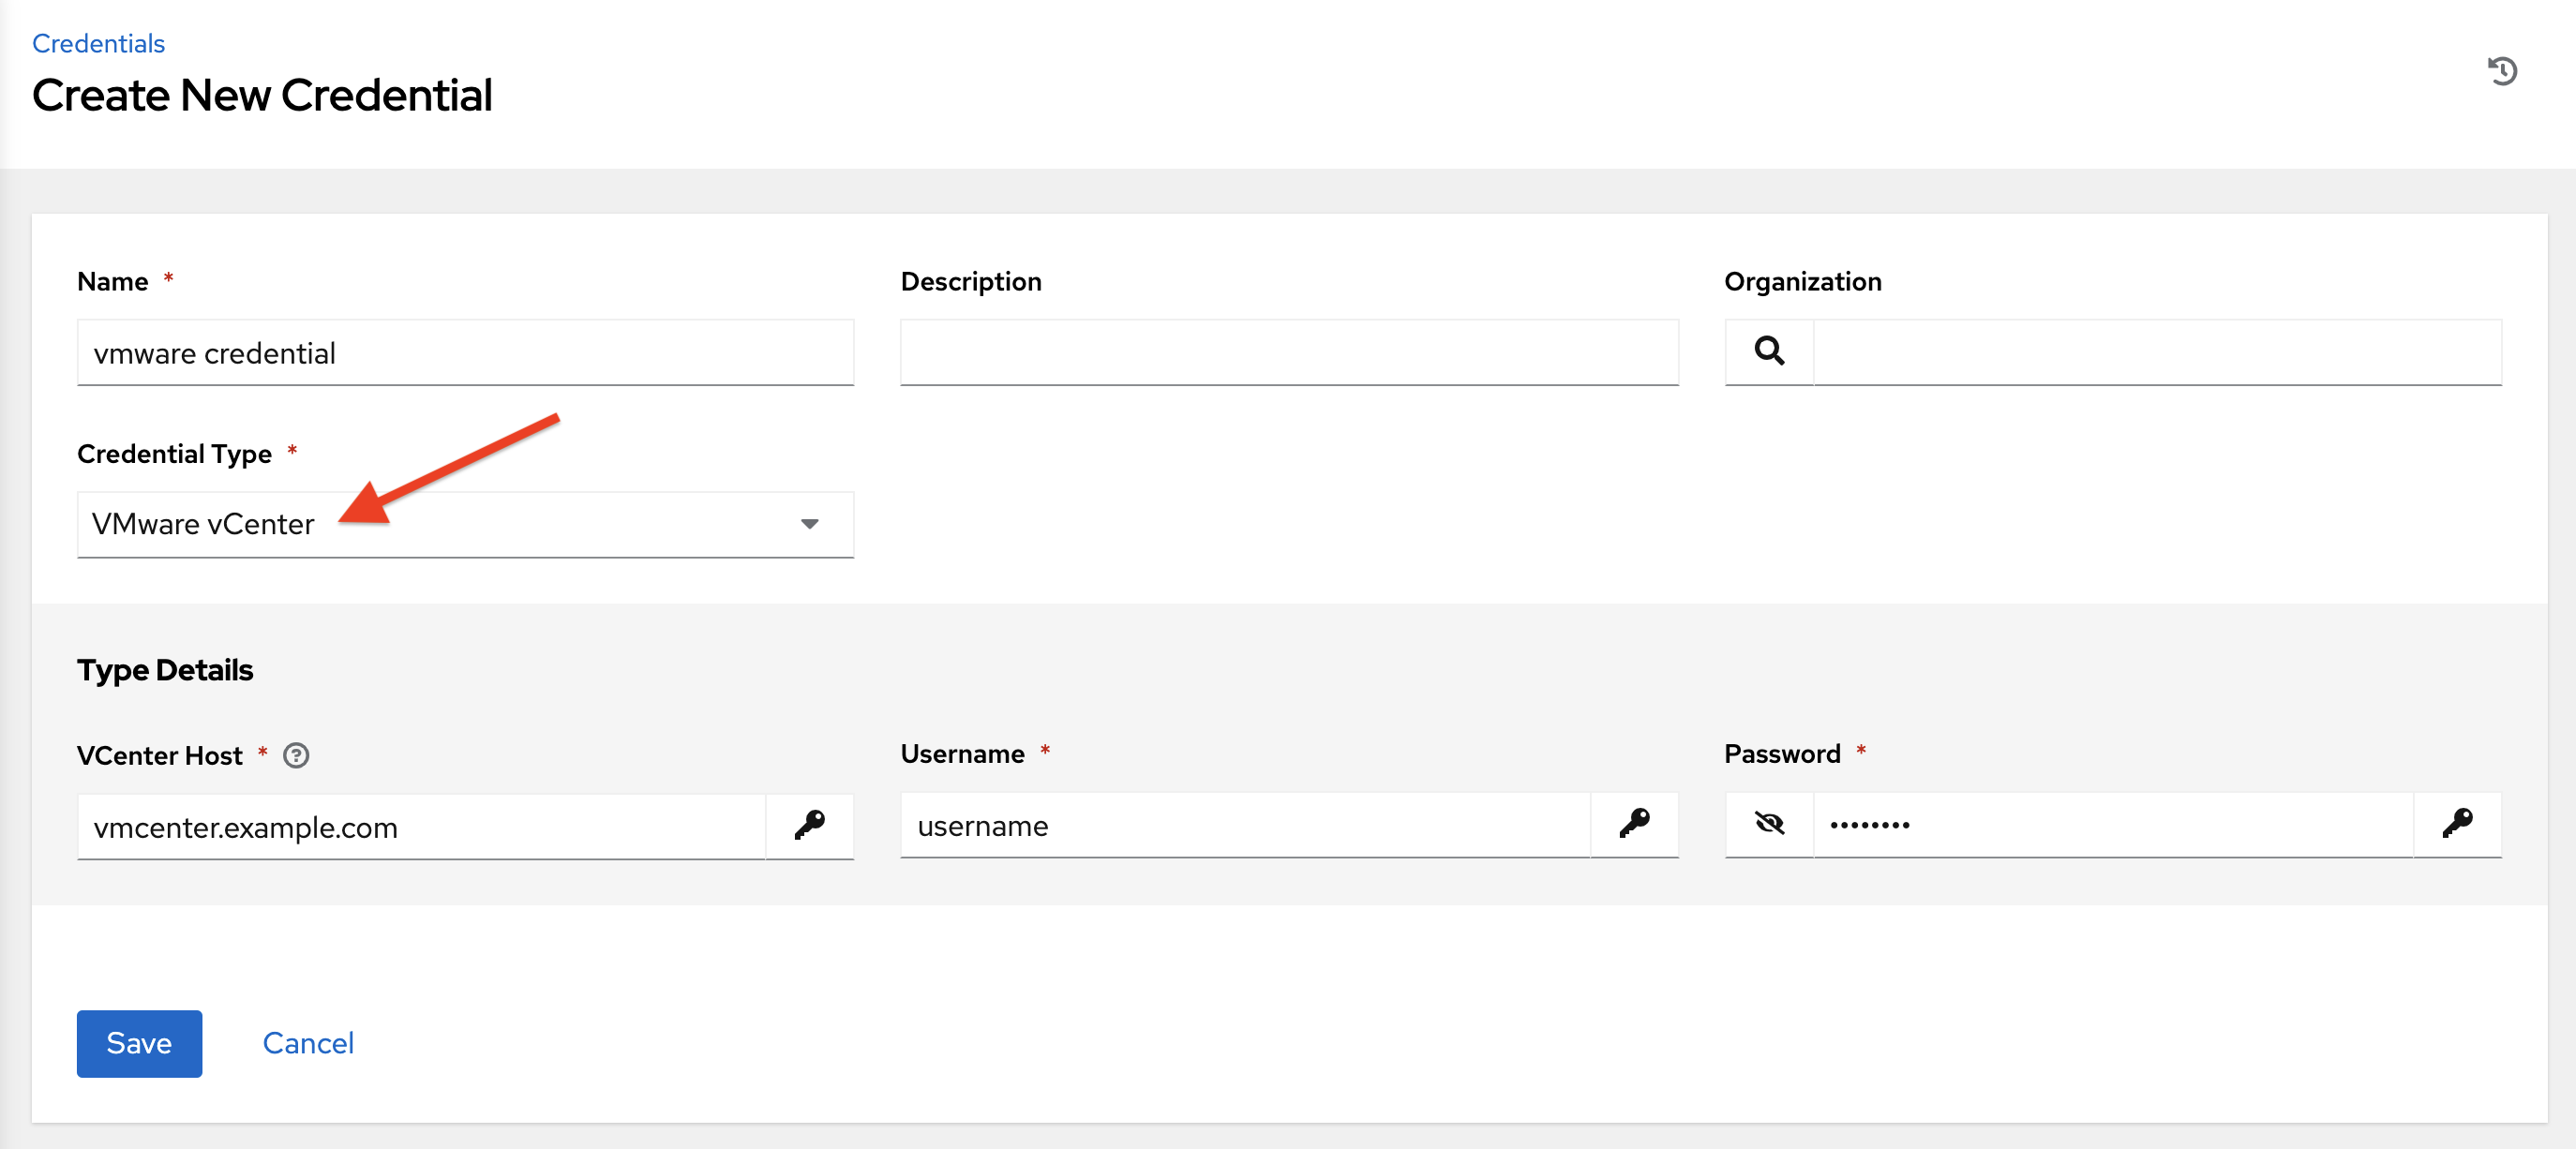Click the Name input field
The image size is (2576, 1149).
[x=465, y=351]
